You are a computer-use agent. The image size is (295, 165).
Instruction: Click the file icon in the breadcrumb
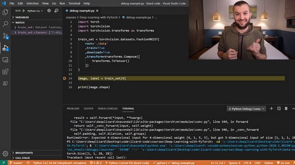pyautogui.click(x=124, y=17)
